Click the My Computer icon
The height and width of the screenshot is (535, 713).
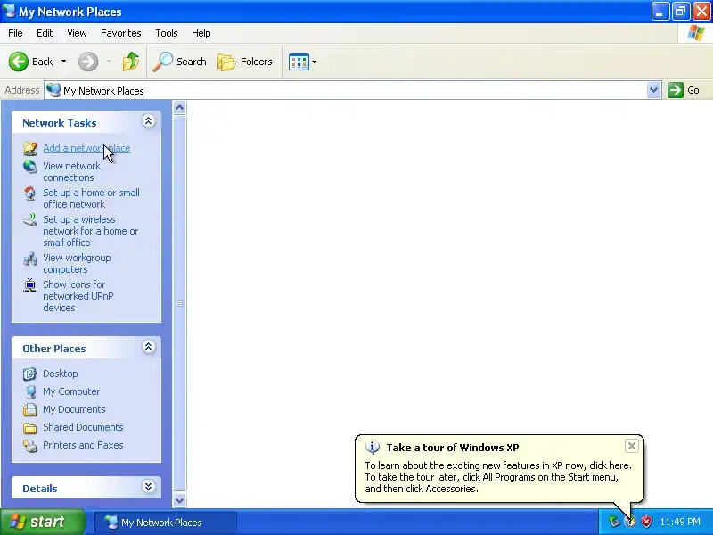coord(30,391)
